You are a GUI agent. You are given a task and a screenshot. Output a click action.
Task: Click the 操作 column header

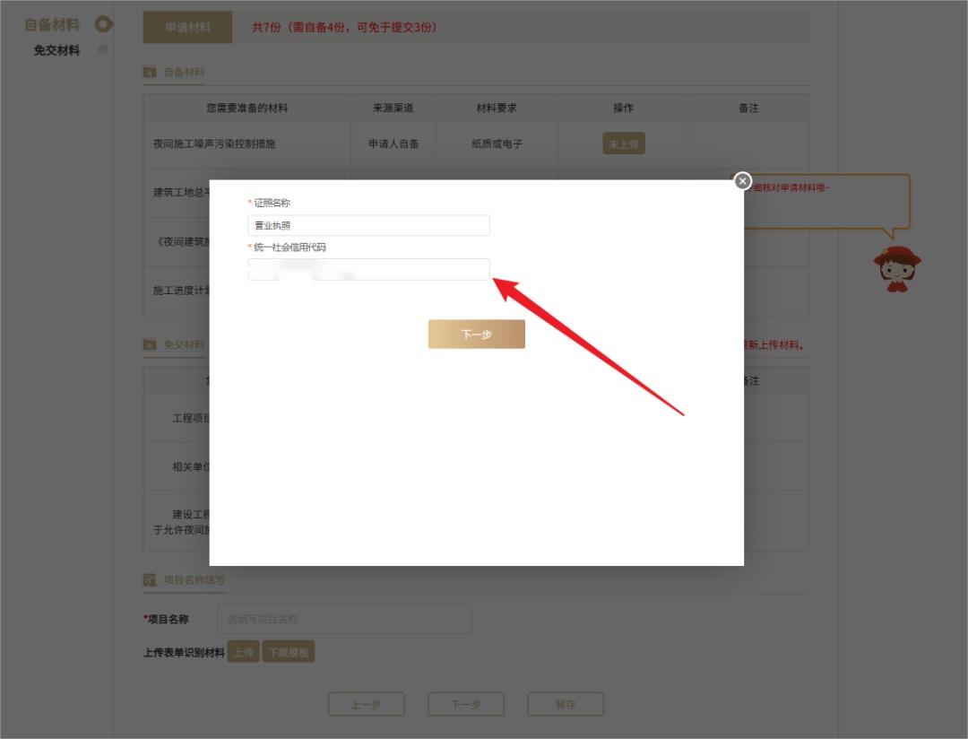624,109
